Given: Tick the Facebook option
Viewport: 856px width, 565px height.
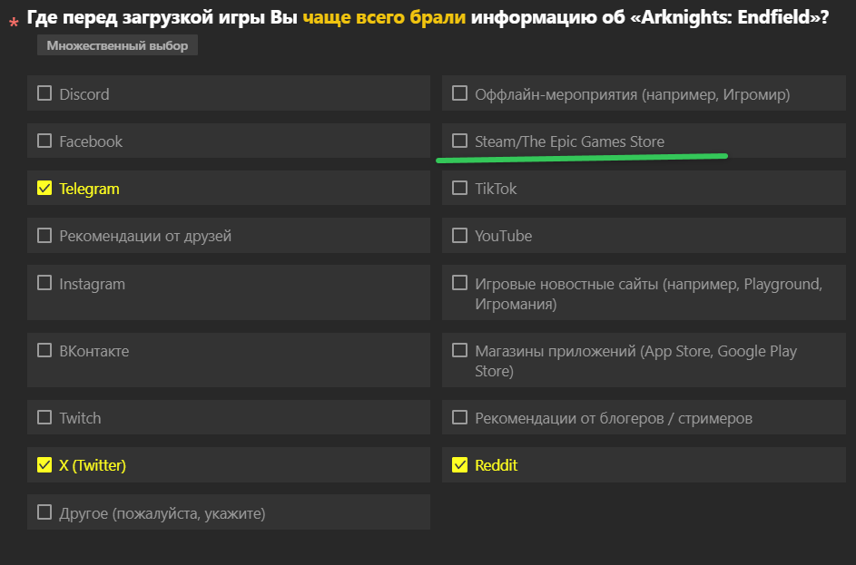Looking at the screenshot, I should pos(44,141).
